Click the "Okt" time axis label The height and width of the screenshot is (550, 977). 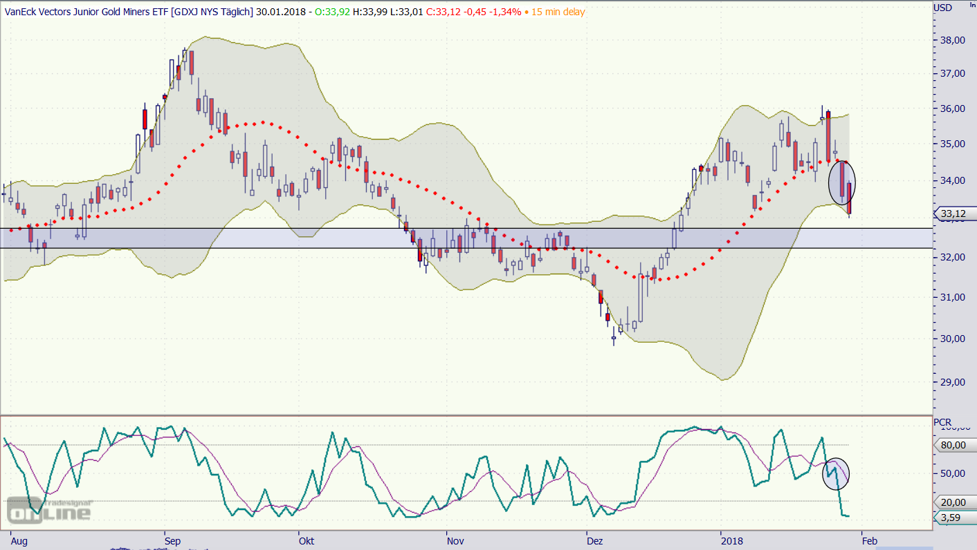point(307,541)
